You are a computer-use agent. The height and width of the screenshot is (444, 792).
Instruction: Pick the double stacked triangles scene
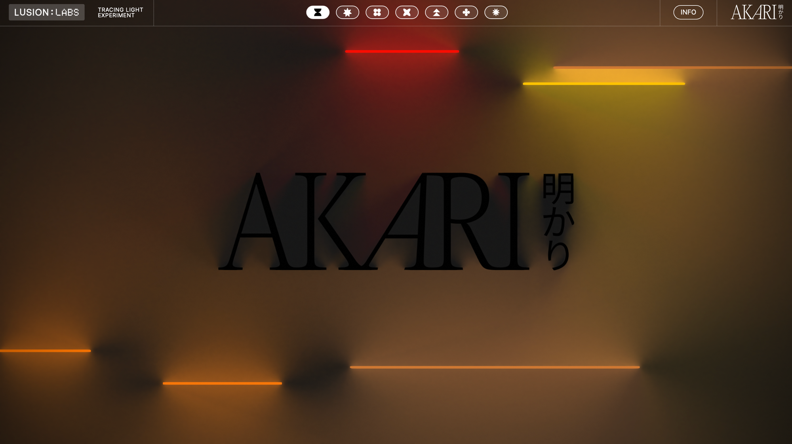pos(436,12)
